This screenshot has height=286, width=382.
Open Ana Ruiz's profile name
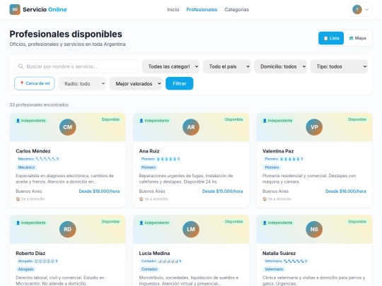(x=149, y=151)
